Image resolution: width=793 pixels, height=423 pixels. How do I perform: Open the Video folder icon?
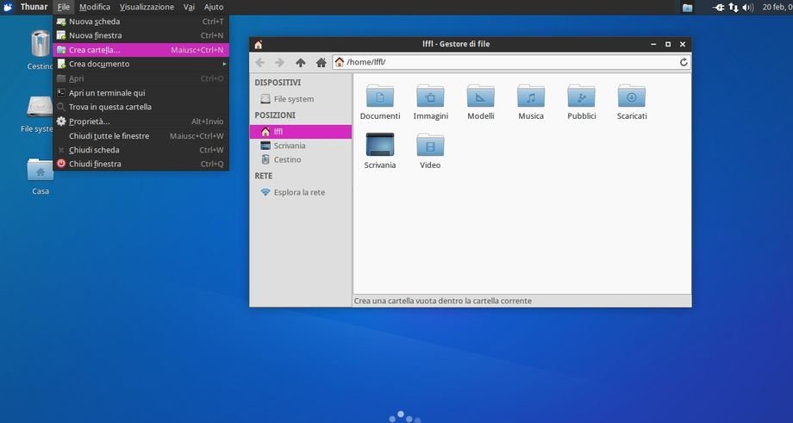pyautogui.click(x=430, y=146)
